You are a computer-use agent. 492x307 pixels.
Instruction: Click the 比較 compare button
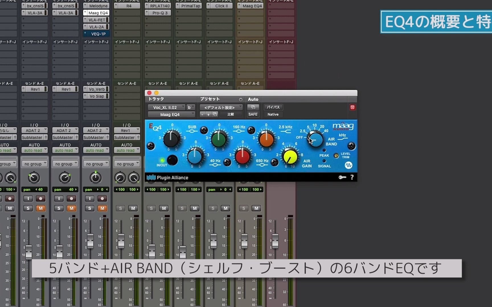click(231, 114)
